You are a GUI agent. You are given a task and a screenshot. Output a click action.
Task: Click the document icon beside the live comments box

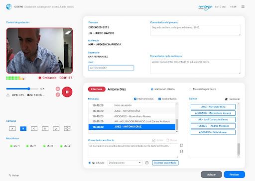tap(181, 145)
